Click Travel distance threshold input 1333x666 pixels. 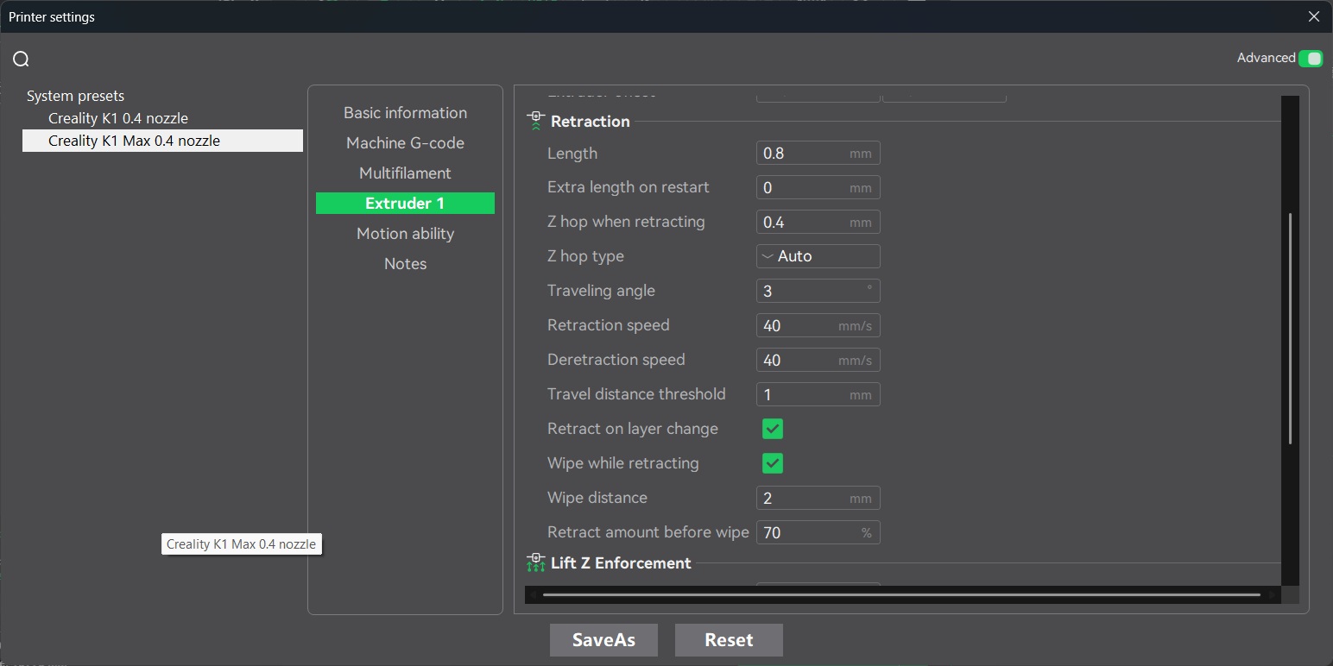tap(818, 395)
